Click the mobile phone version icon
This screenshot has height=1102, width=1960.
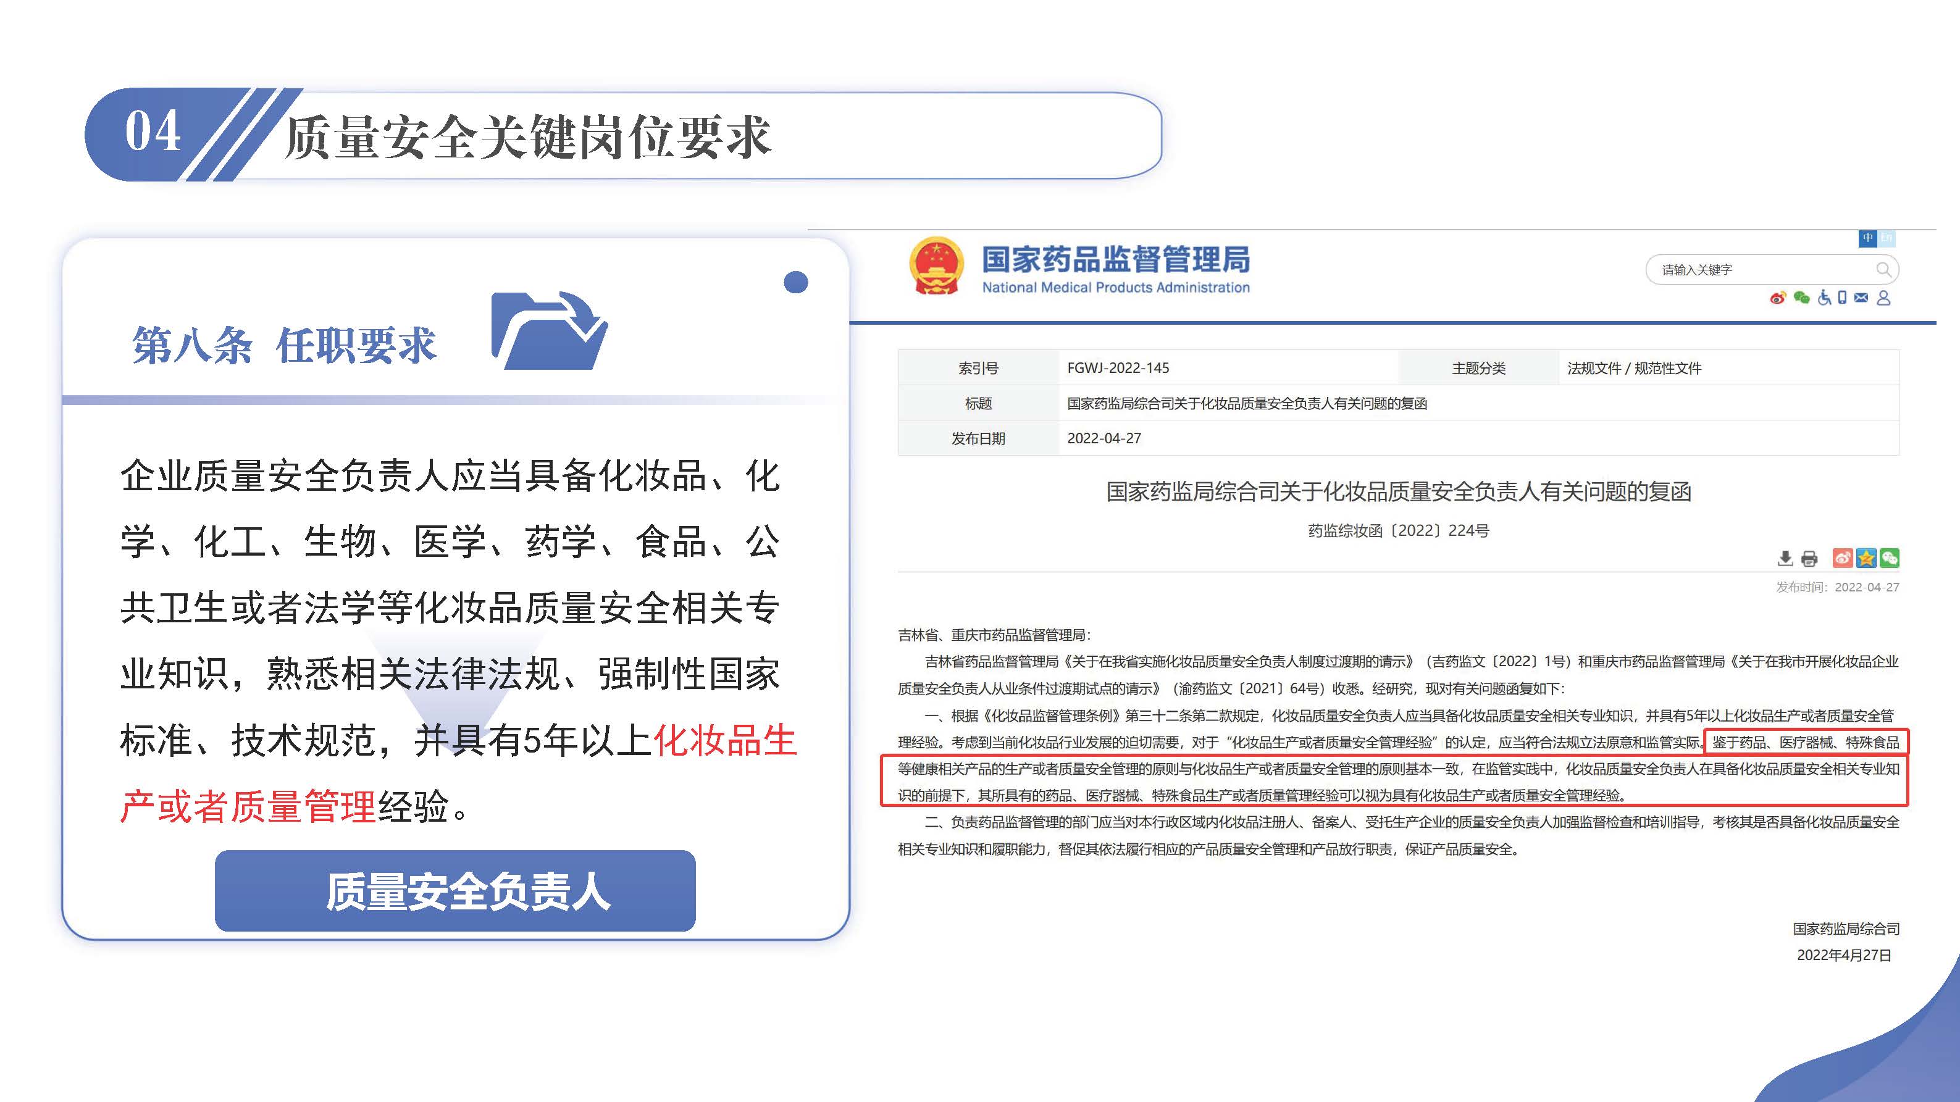click(x=1842, y=298)
